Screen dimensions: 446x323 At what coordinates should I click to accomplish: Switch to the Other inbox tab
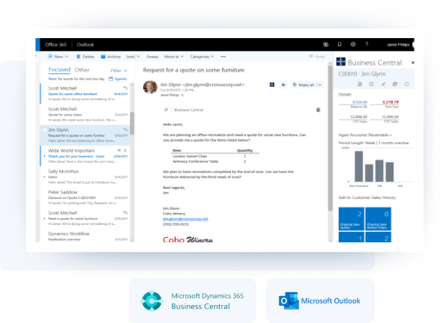82,70
